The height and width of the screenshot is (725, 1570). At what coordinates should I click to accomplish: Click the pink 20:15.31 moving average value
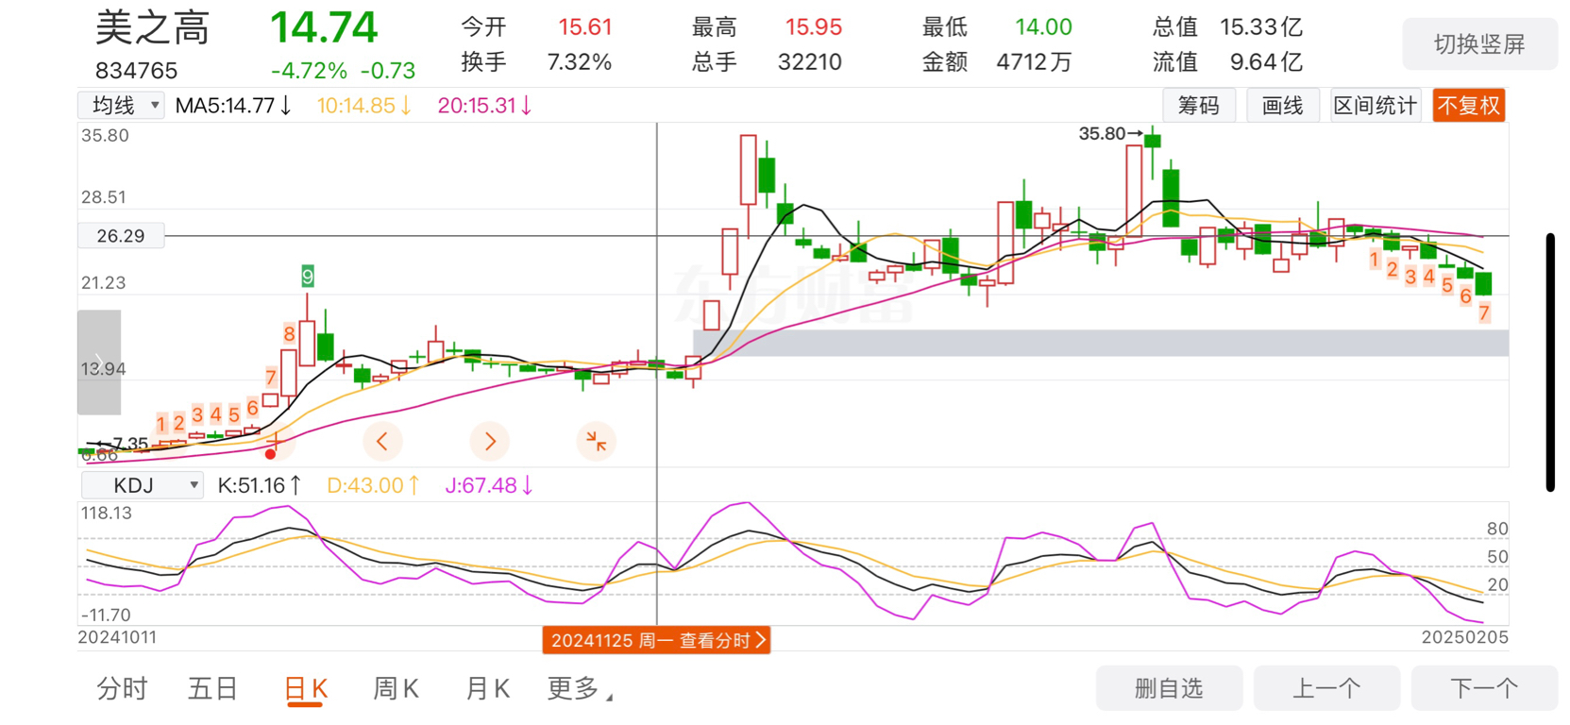(x=484, y=106)
